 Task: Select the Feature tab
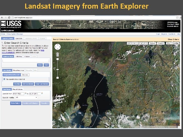click(27, 57)
